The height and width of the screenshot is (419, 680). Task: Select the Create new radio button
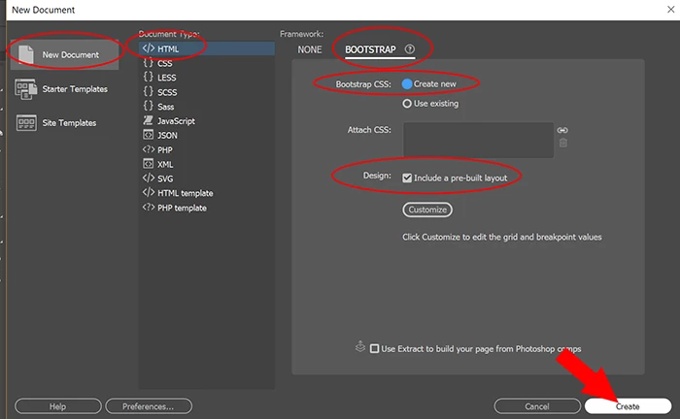tap(407, 84)
